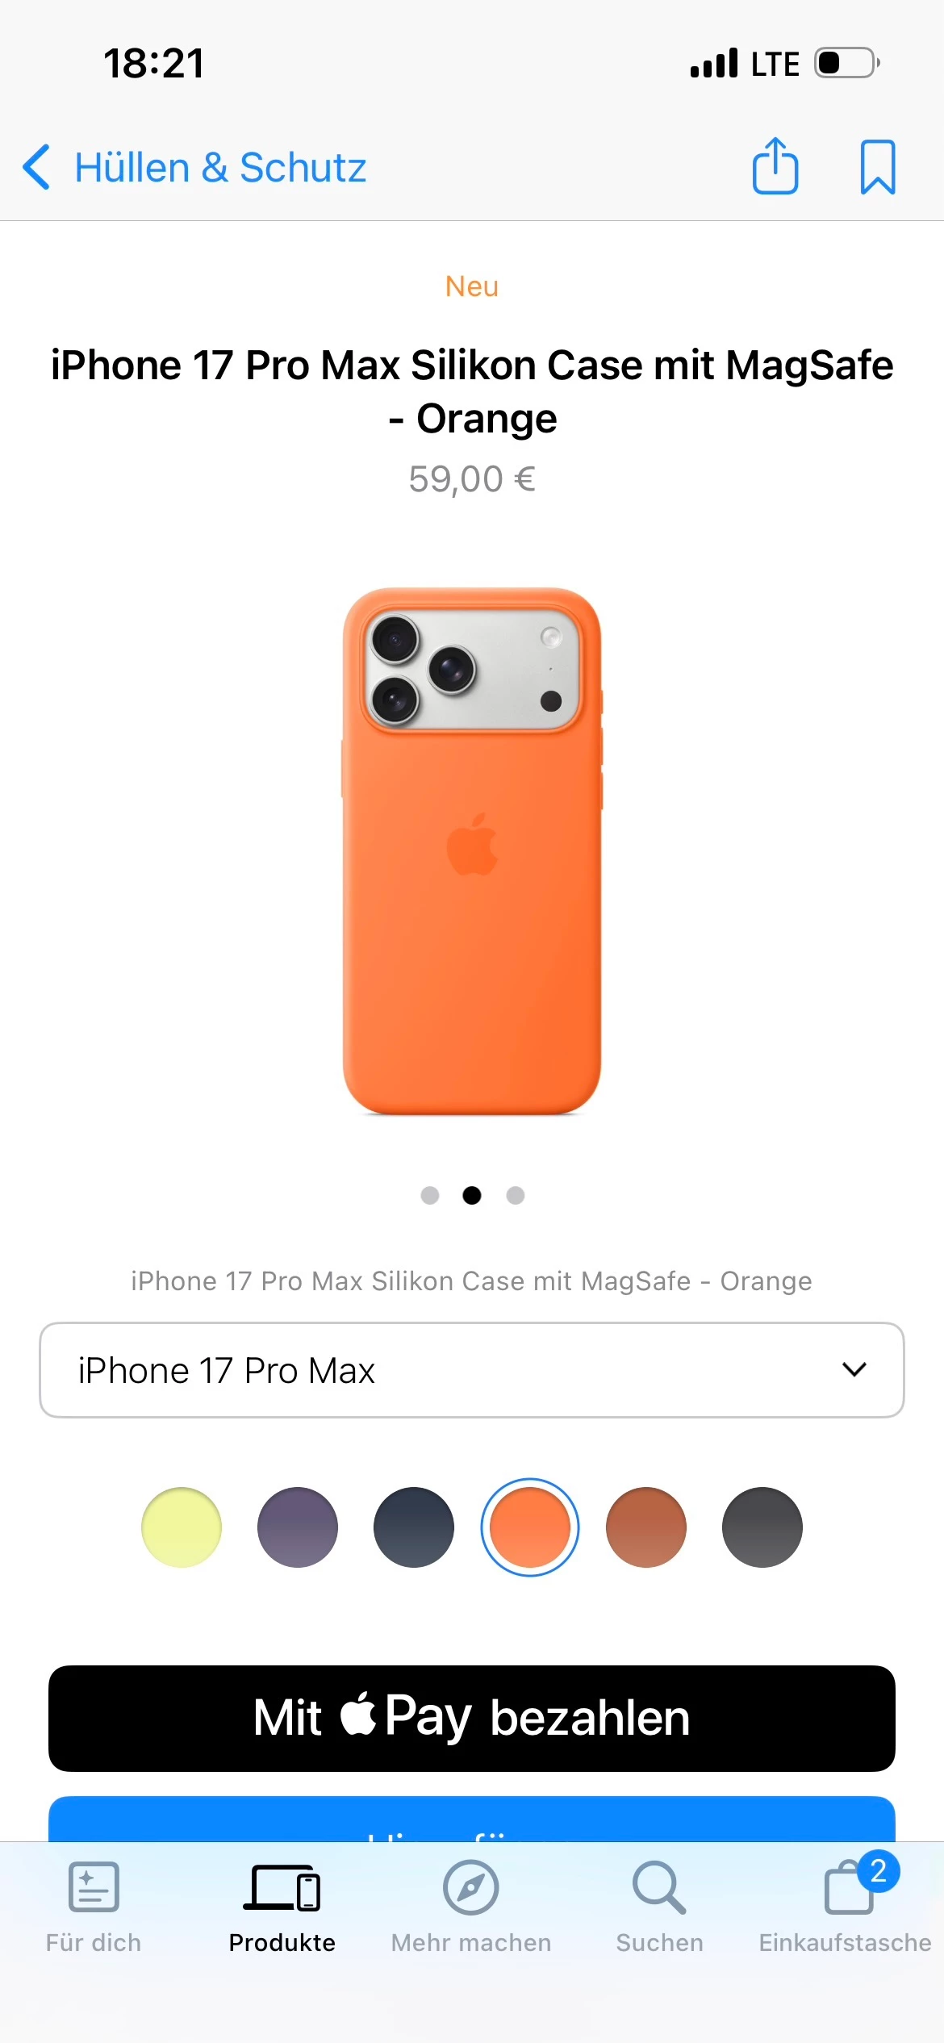Choose the purple color swatch
The width and height of the screenshot is (944, 2043).
pos(298,1527)
